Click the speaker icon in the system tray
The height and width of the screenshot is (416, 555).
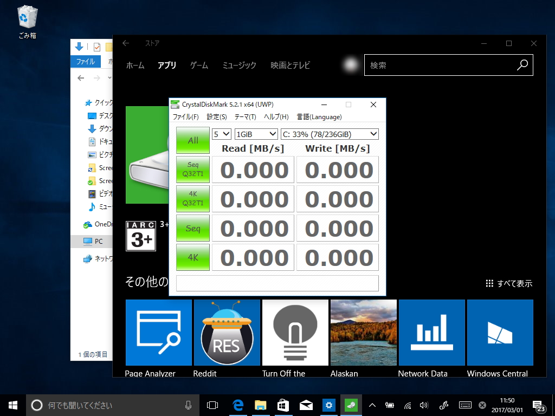click(x=424, y=405)
